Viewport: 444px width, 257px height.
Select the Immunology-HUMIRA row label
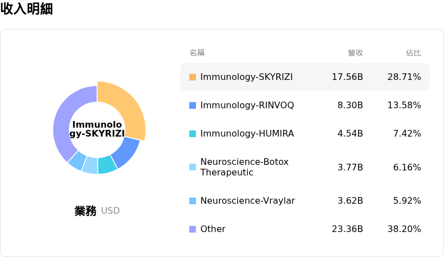click(x=247, y=134)
